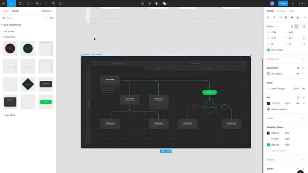Click the align top icon

[286, 17]
